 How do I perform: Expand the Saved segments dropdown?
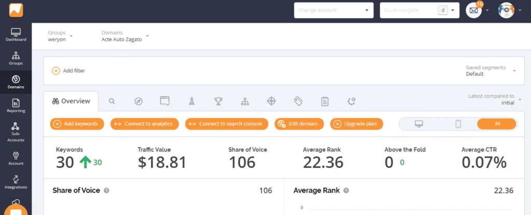491,71
